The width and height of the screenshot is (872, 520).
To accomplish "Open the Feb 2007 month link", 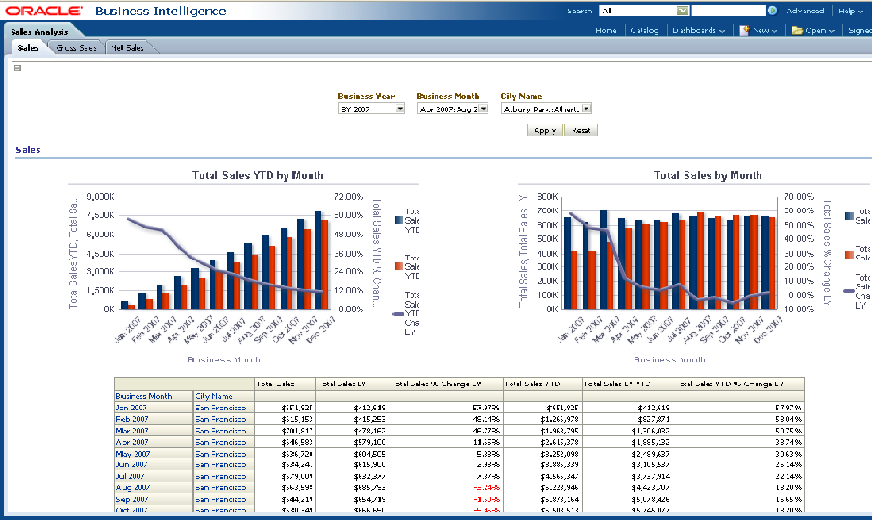I will click(x=132, y=419).
